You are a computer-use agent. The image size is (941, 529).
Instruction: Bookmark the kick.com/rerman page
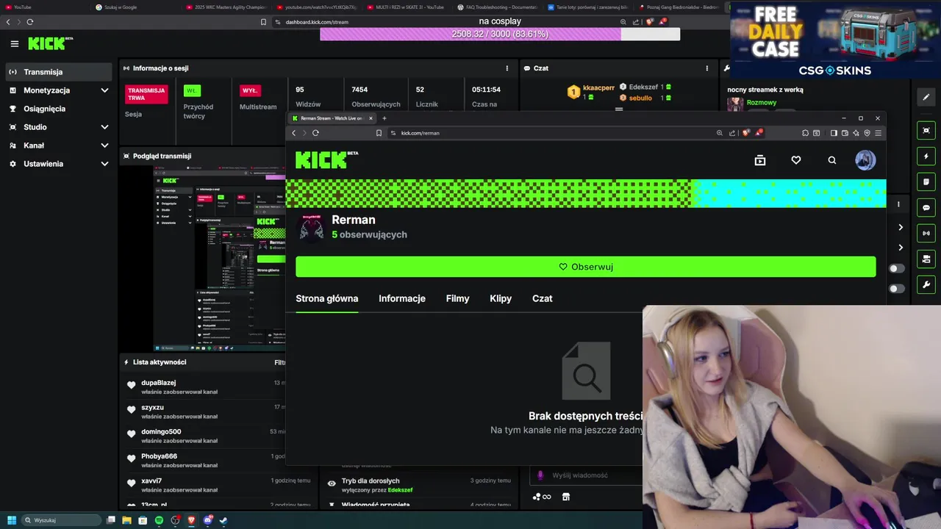379,133
